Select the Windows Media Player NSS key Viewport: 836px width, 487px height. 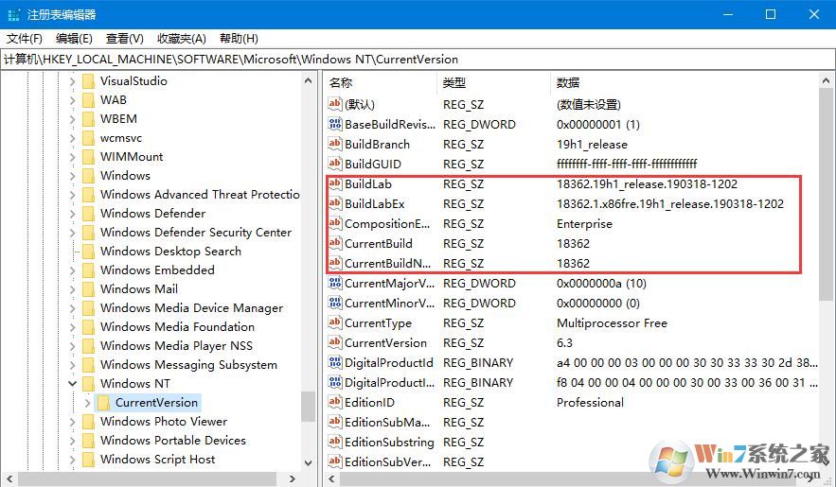(176, 346)
